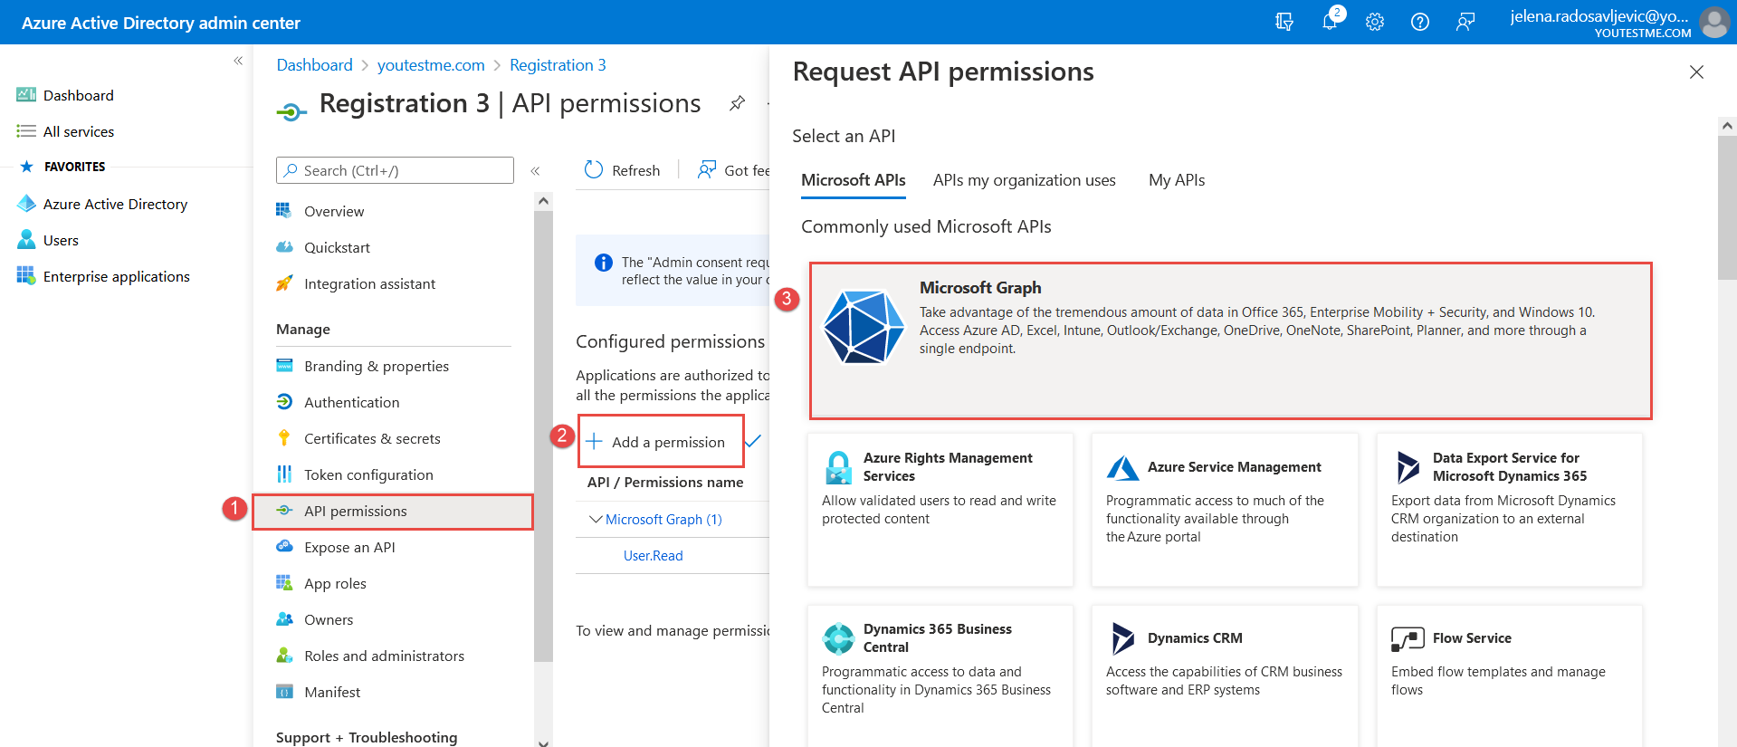Screen dimensions: 1737x747
Task: Switch to APIs my organization uses tab
Action: coord(1024,180)
